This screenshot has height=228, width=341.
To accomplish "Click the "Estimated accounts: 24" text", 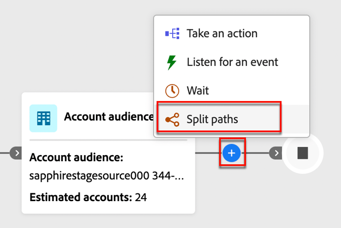I will [x=88, y=198].
